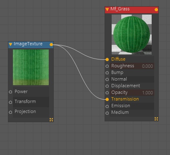Viewport: 170px width, 155px height.
Task: Click the ImageTexture output pin
Action: click(51, 44)
